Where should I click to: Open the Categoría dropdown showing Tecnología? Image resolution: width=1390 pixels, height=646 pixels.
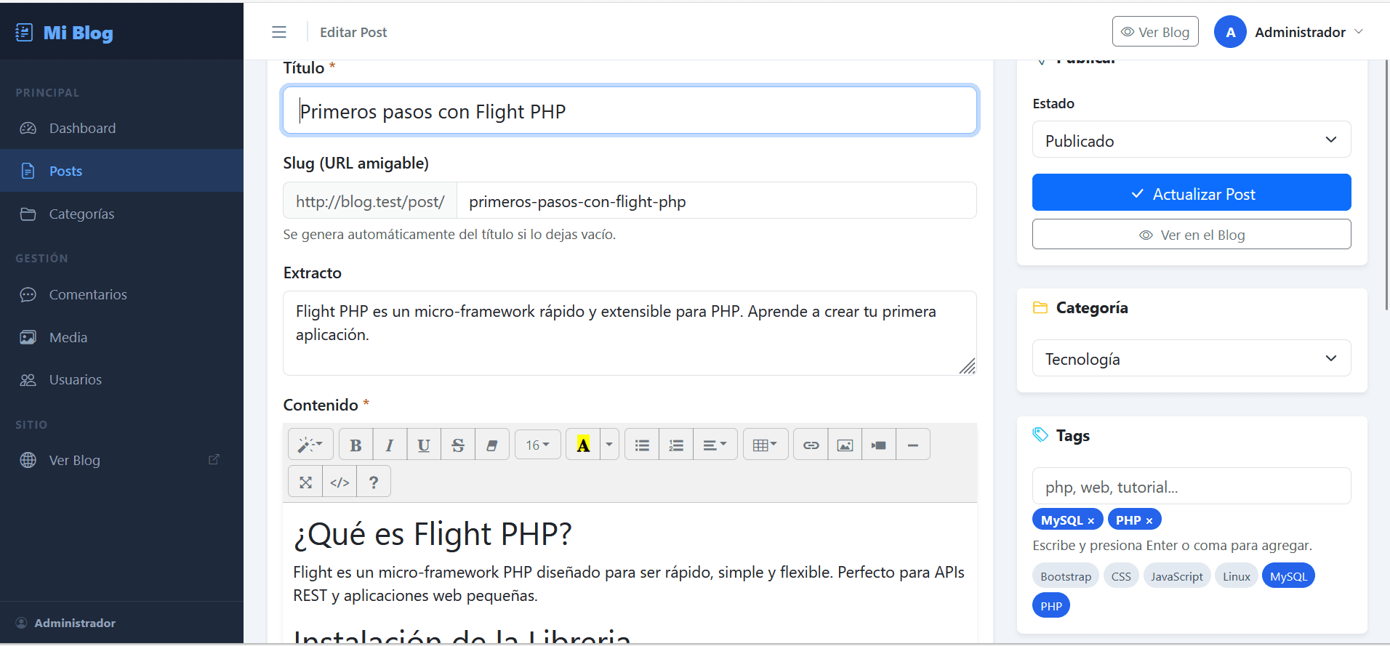point(1192,358)
